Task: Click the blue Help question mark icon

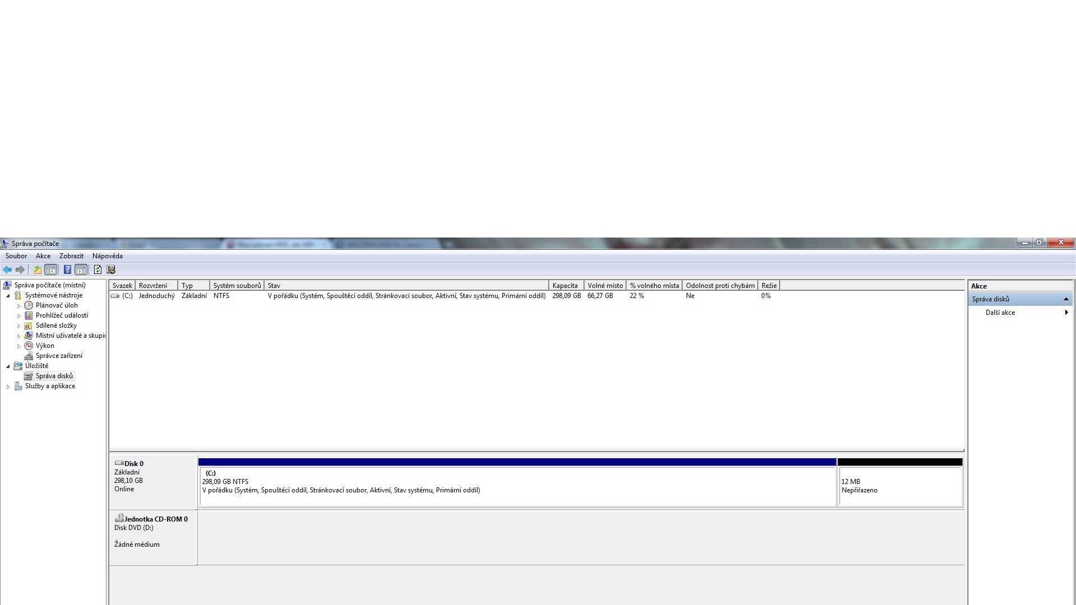Action: pos(67,269)
